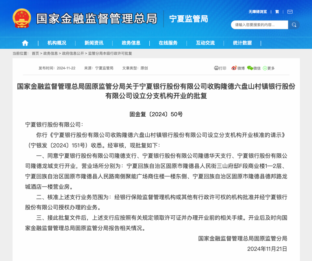Share article via WeChat icon
Screen dimensions: 312x261
[250, 68]
